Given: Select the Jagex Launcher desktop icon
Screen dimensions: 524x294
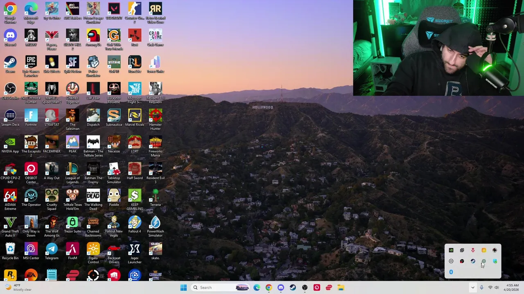Looking at the screenshot, I should coord(135,253).
